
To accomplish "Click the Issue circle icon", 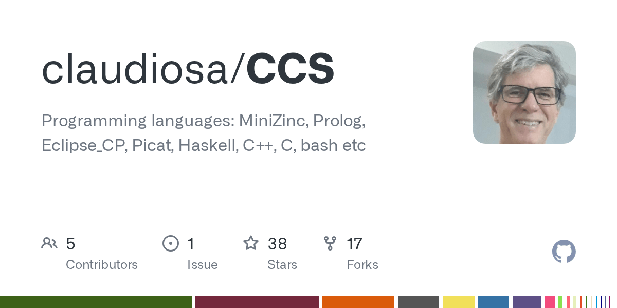I will (x=170, y=243).
